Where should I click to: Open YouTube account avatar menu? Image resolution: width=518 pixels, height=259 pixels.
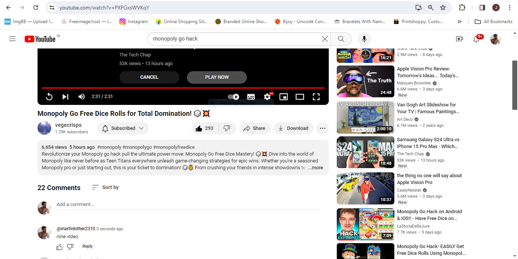pos(496,39)
